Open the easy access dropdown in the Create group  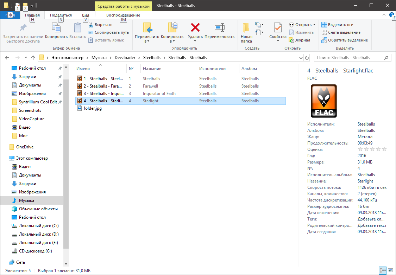click(x=259, y=32)
